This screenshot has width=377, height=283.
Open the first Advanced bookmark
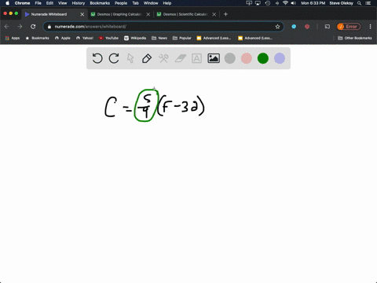coord(214,38)
